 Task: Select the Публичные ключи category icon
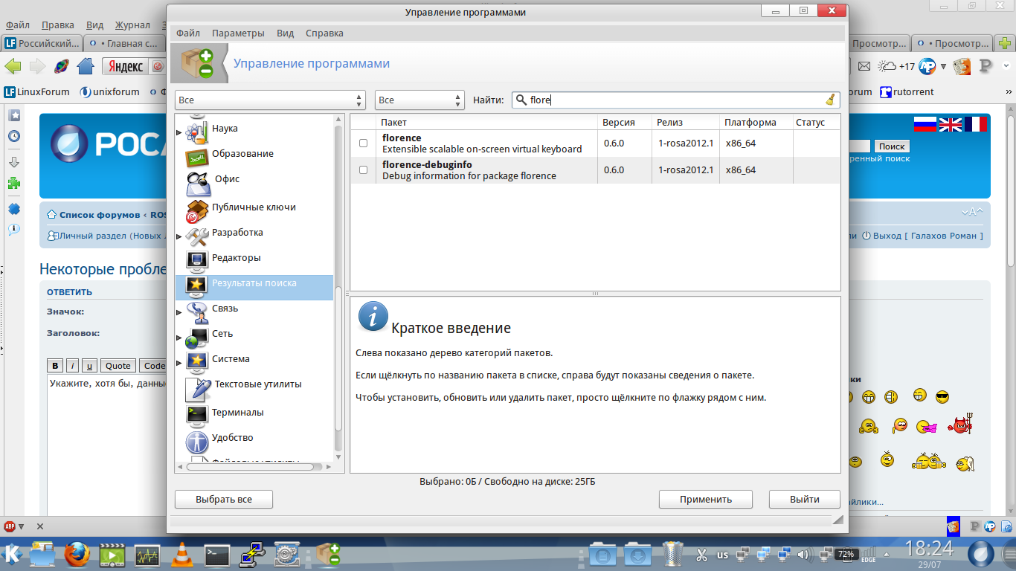pyautogui.click(x=196, y=210)
